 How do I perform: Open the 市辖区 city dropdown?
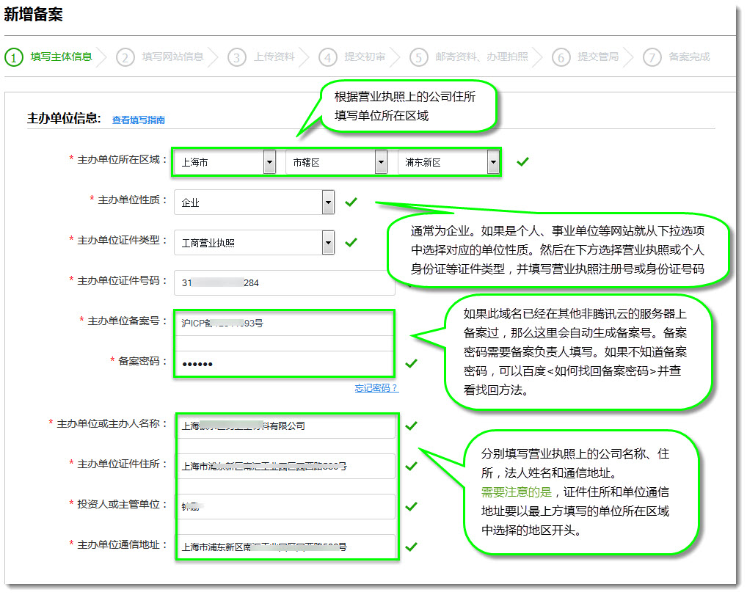tap(380, 162)
